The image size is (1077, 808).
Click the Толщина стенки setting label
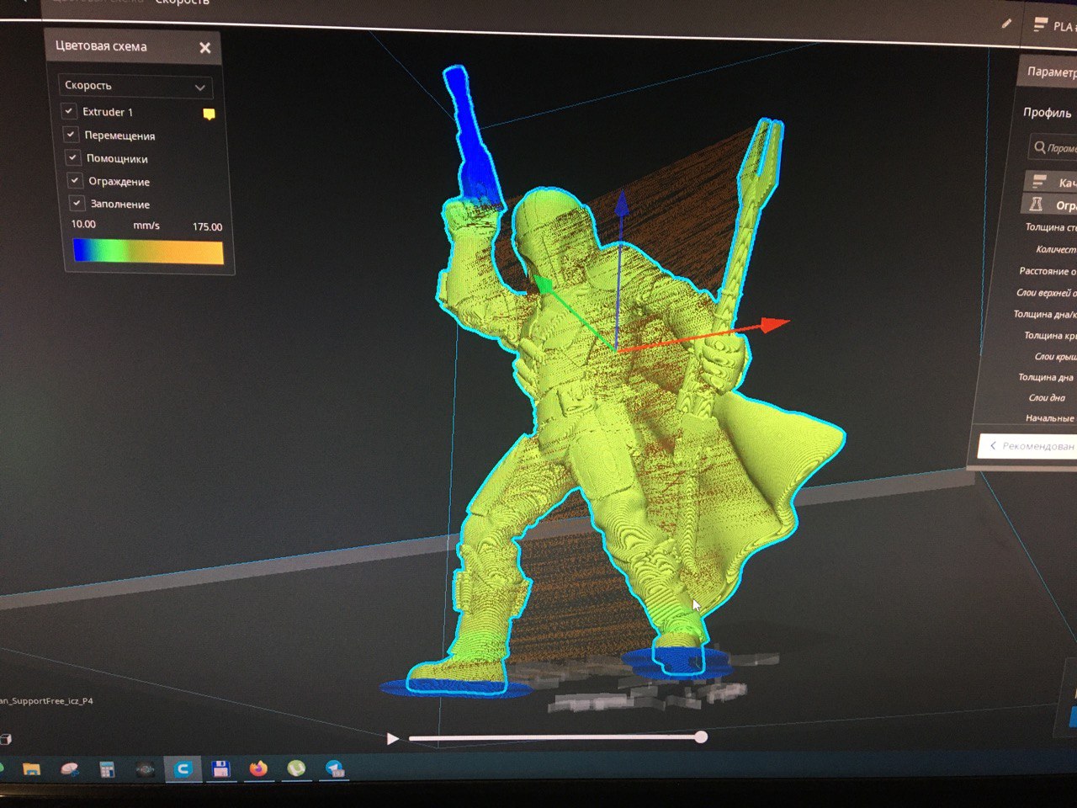click(x=1050, y=227)
